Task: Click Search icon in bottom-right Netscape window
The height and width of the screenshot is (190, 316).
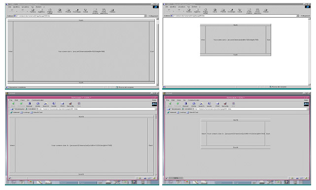Action: (x=202, y=104)
